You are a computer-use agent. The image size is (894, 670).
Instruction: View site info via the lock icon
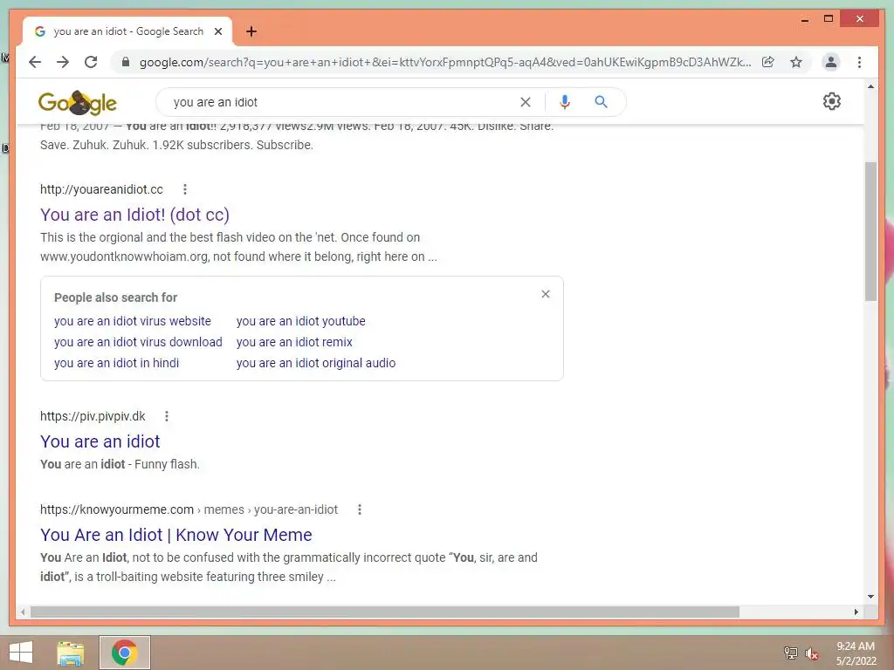pyautogui.click(x=126, y=62)
